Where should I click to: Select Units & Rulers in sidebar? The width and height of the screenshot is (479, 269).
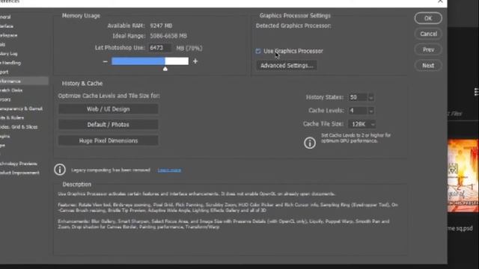12,118
